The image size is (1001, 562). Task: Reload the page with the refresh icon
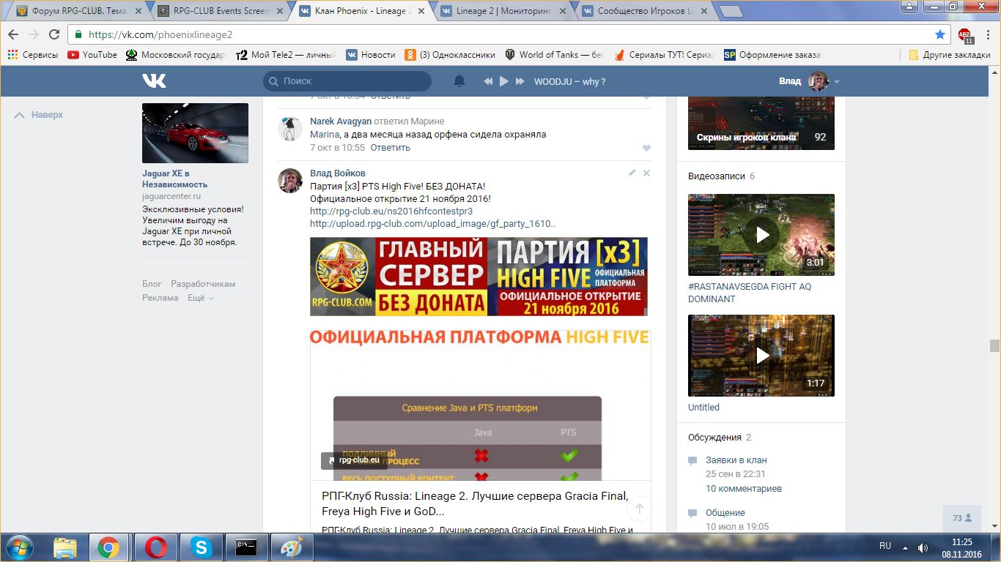pyautogui.click(x=54, y=34)
